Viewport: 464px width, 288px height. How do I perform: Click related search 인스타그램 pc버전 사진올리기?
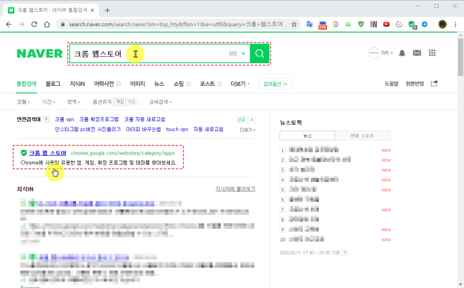(x=88, y=129)
